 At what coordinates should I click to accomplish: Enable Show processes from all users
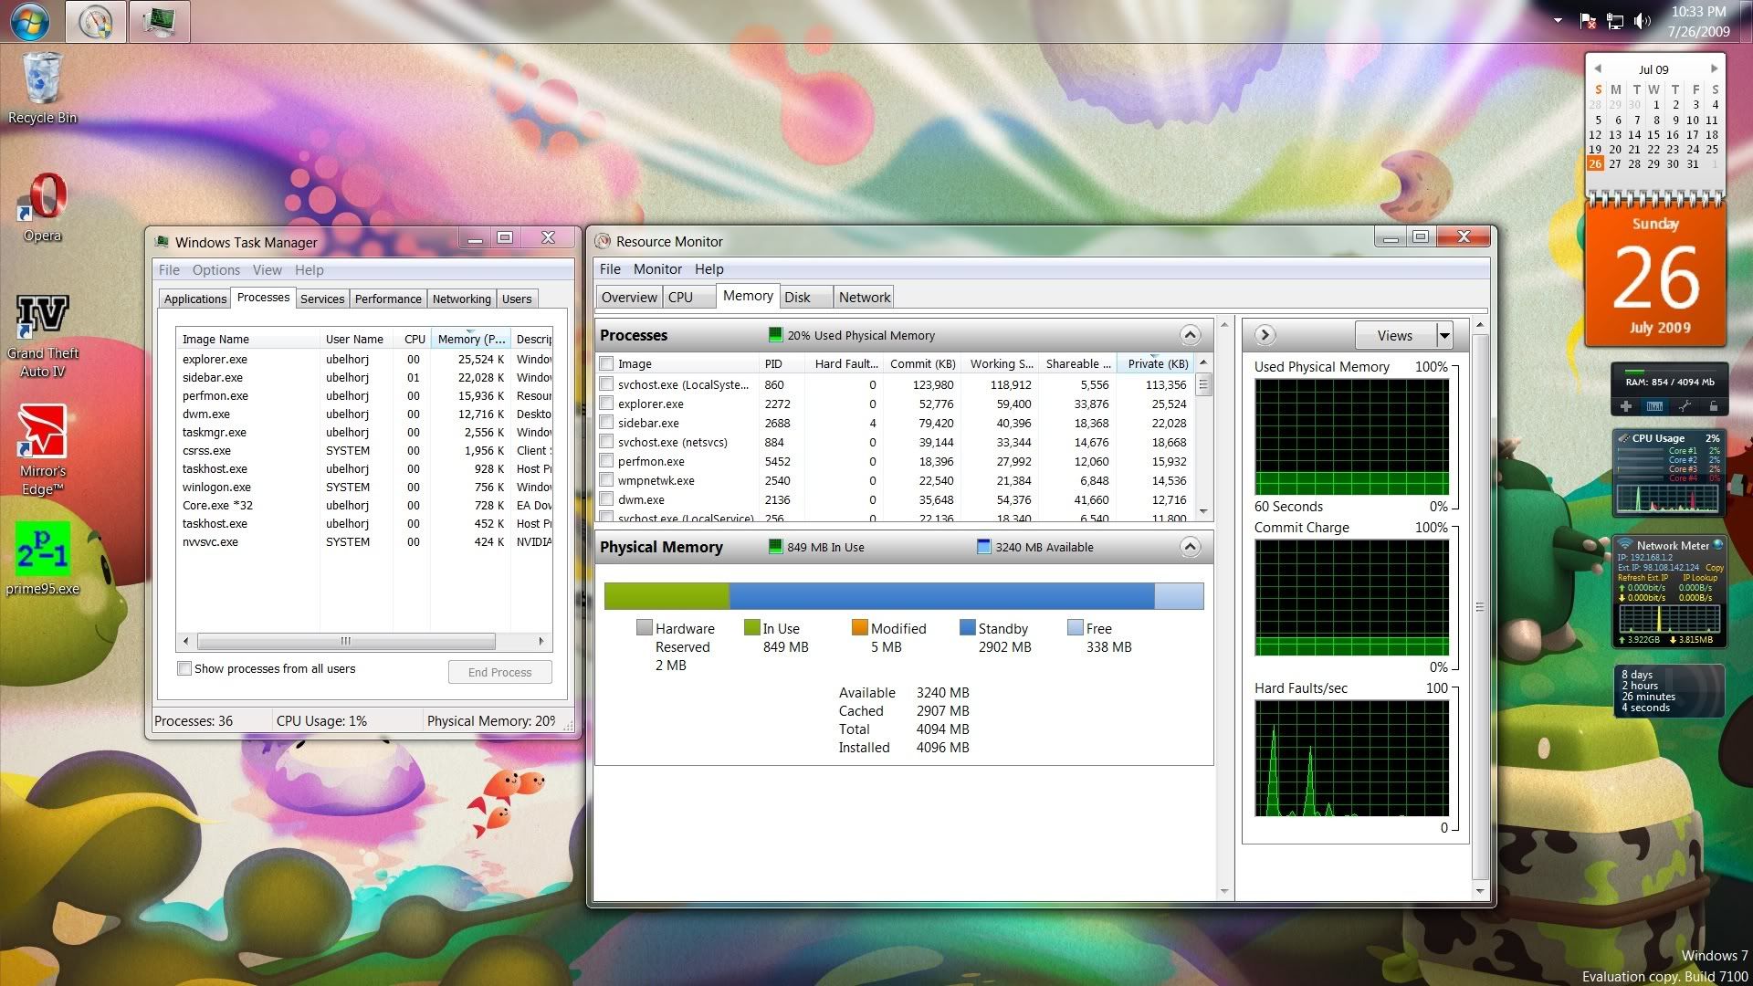coord(184,668)
